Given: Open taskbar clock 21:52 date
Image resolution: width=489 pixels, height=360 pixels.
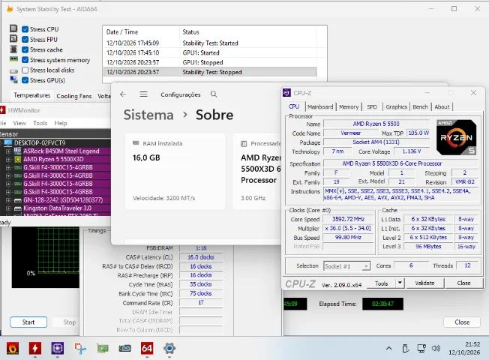Looking at the screenshot, I should point(464,348).
